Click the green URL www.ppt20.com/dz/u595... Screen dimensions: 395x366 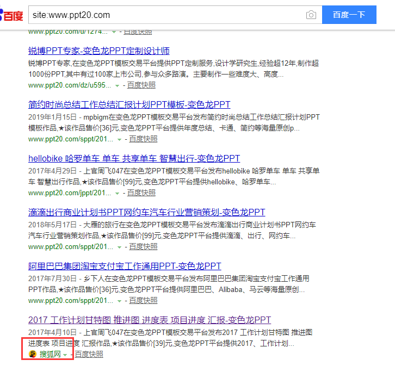tap(70, 85)
